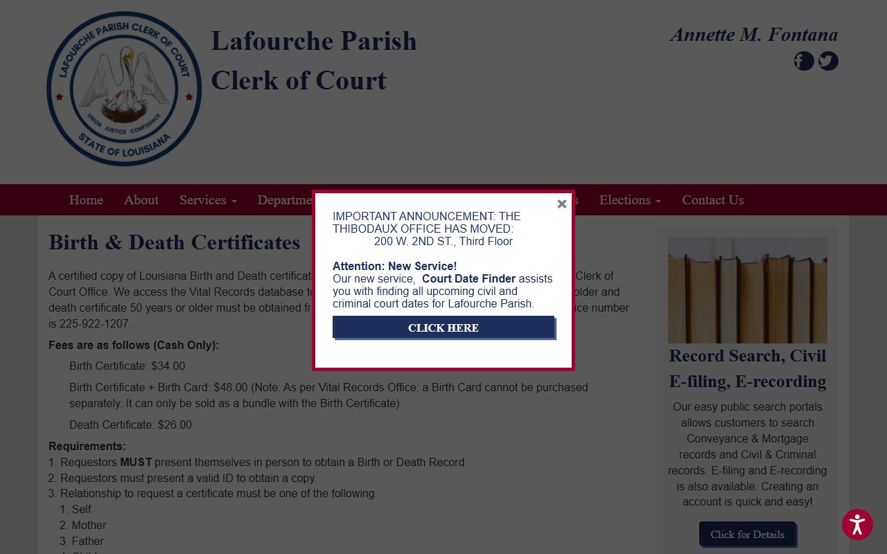Open the Contact Us menu item
887x554 pixels.
coord(713,199)
